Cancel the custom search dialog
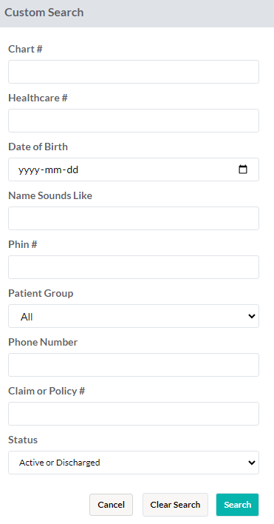This screenshot has height=524, width=274. (x=111, y=505)
